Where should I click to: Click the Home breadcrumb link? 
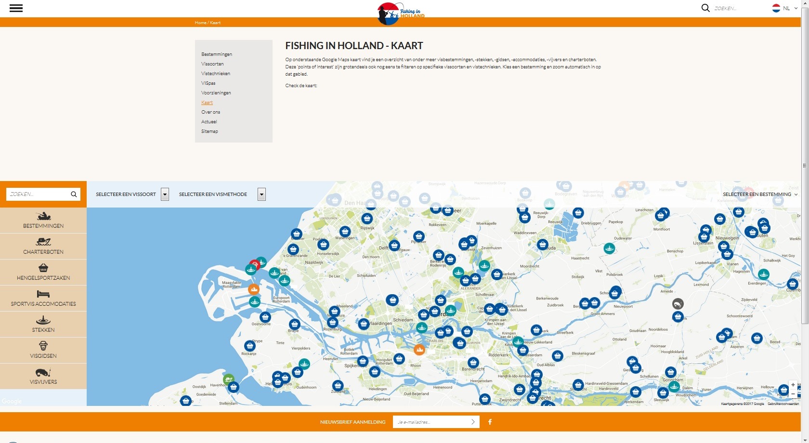pos(200,23)
